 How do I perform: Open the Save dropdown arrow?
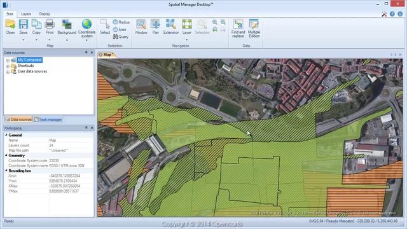click(24, 40)
